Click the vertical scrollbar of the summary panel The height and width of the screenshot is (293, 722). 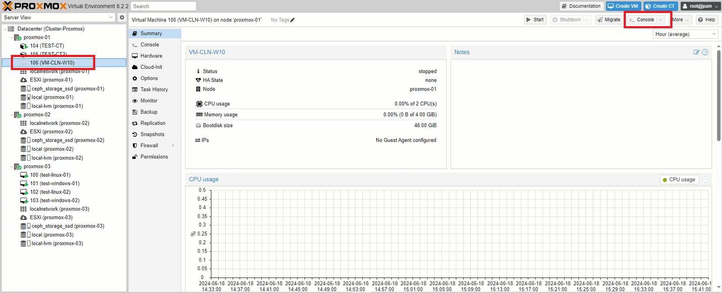point(719,96)
